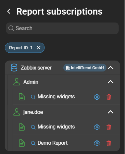This screenshot has width=125, height=154.
Task: Open settings for Demo Report
Action: 97,143
